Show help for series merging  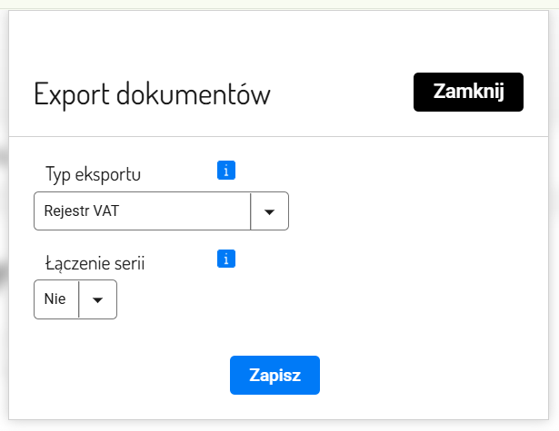227,260
